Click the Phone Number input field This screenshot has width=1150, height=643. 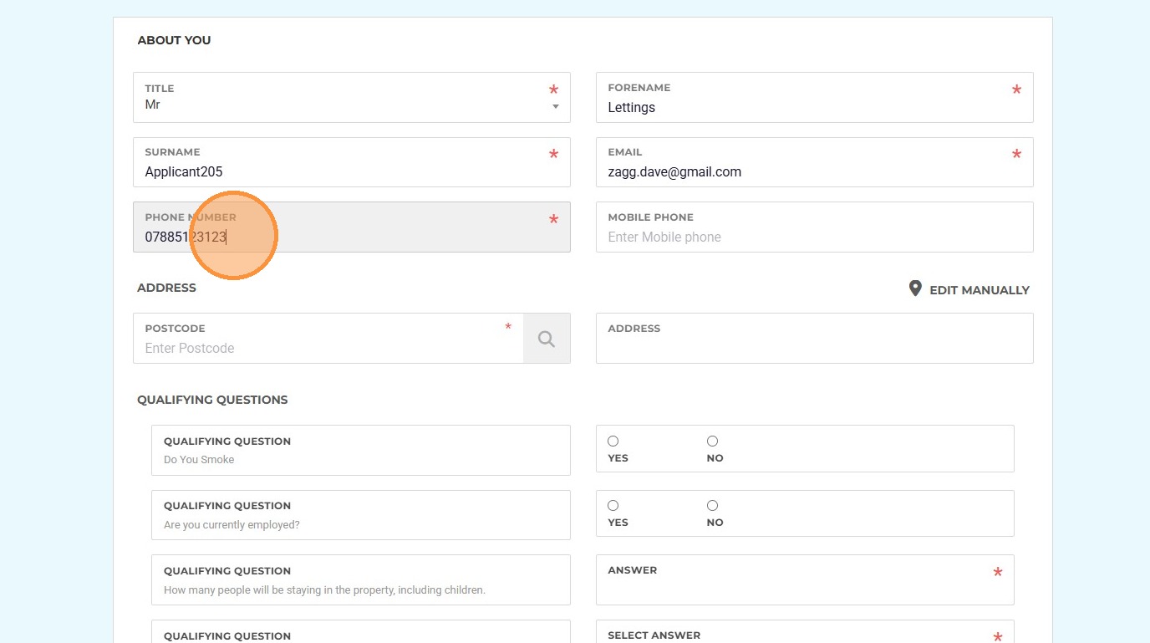click(x=352, y=227)
